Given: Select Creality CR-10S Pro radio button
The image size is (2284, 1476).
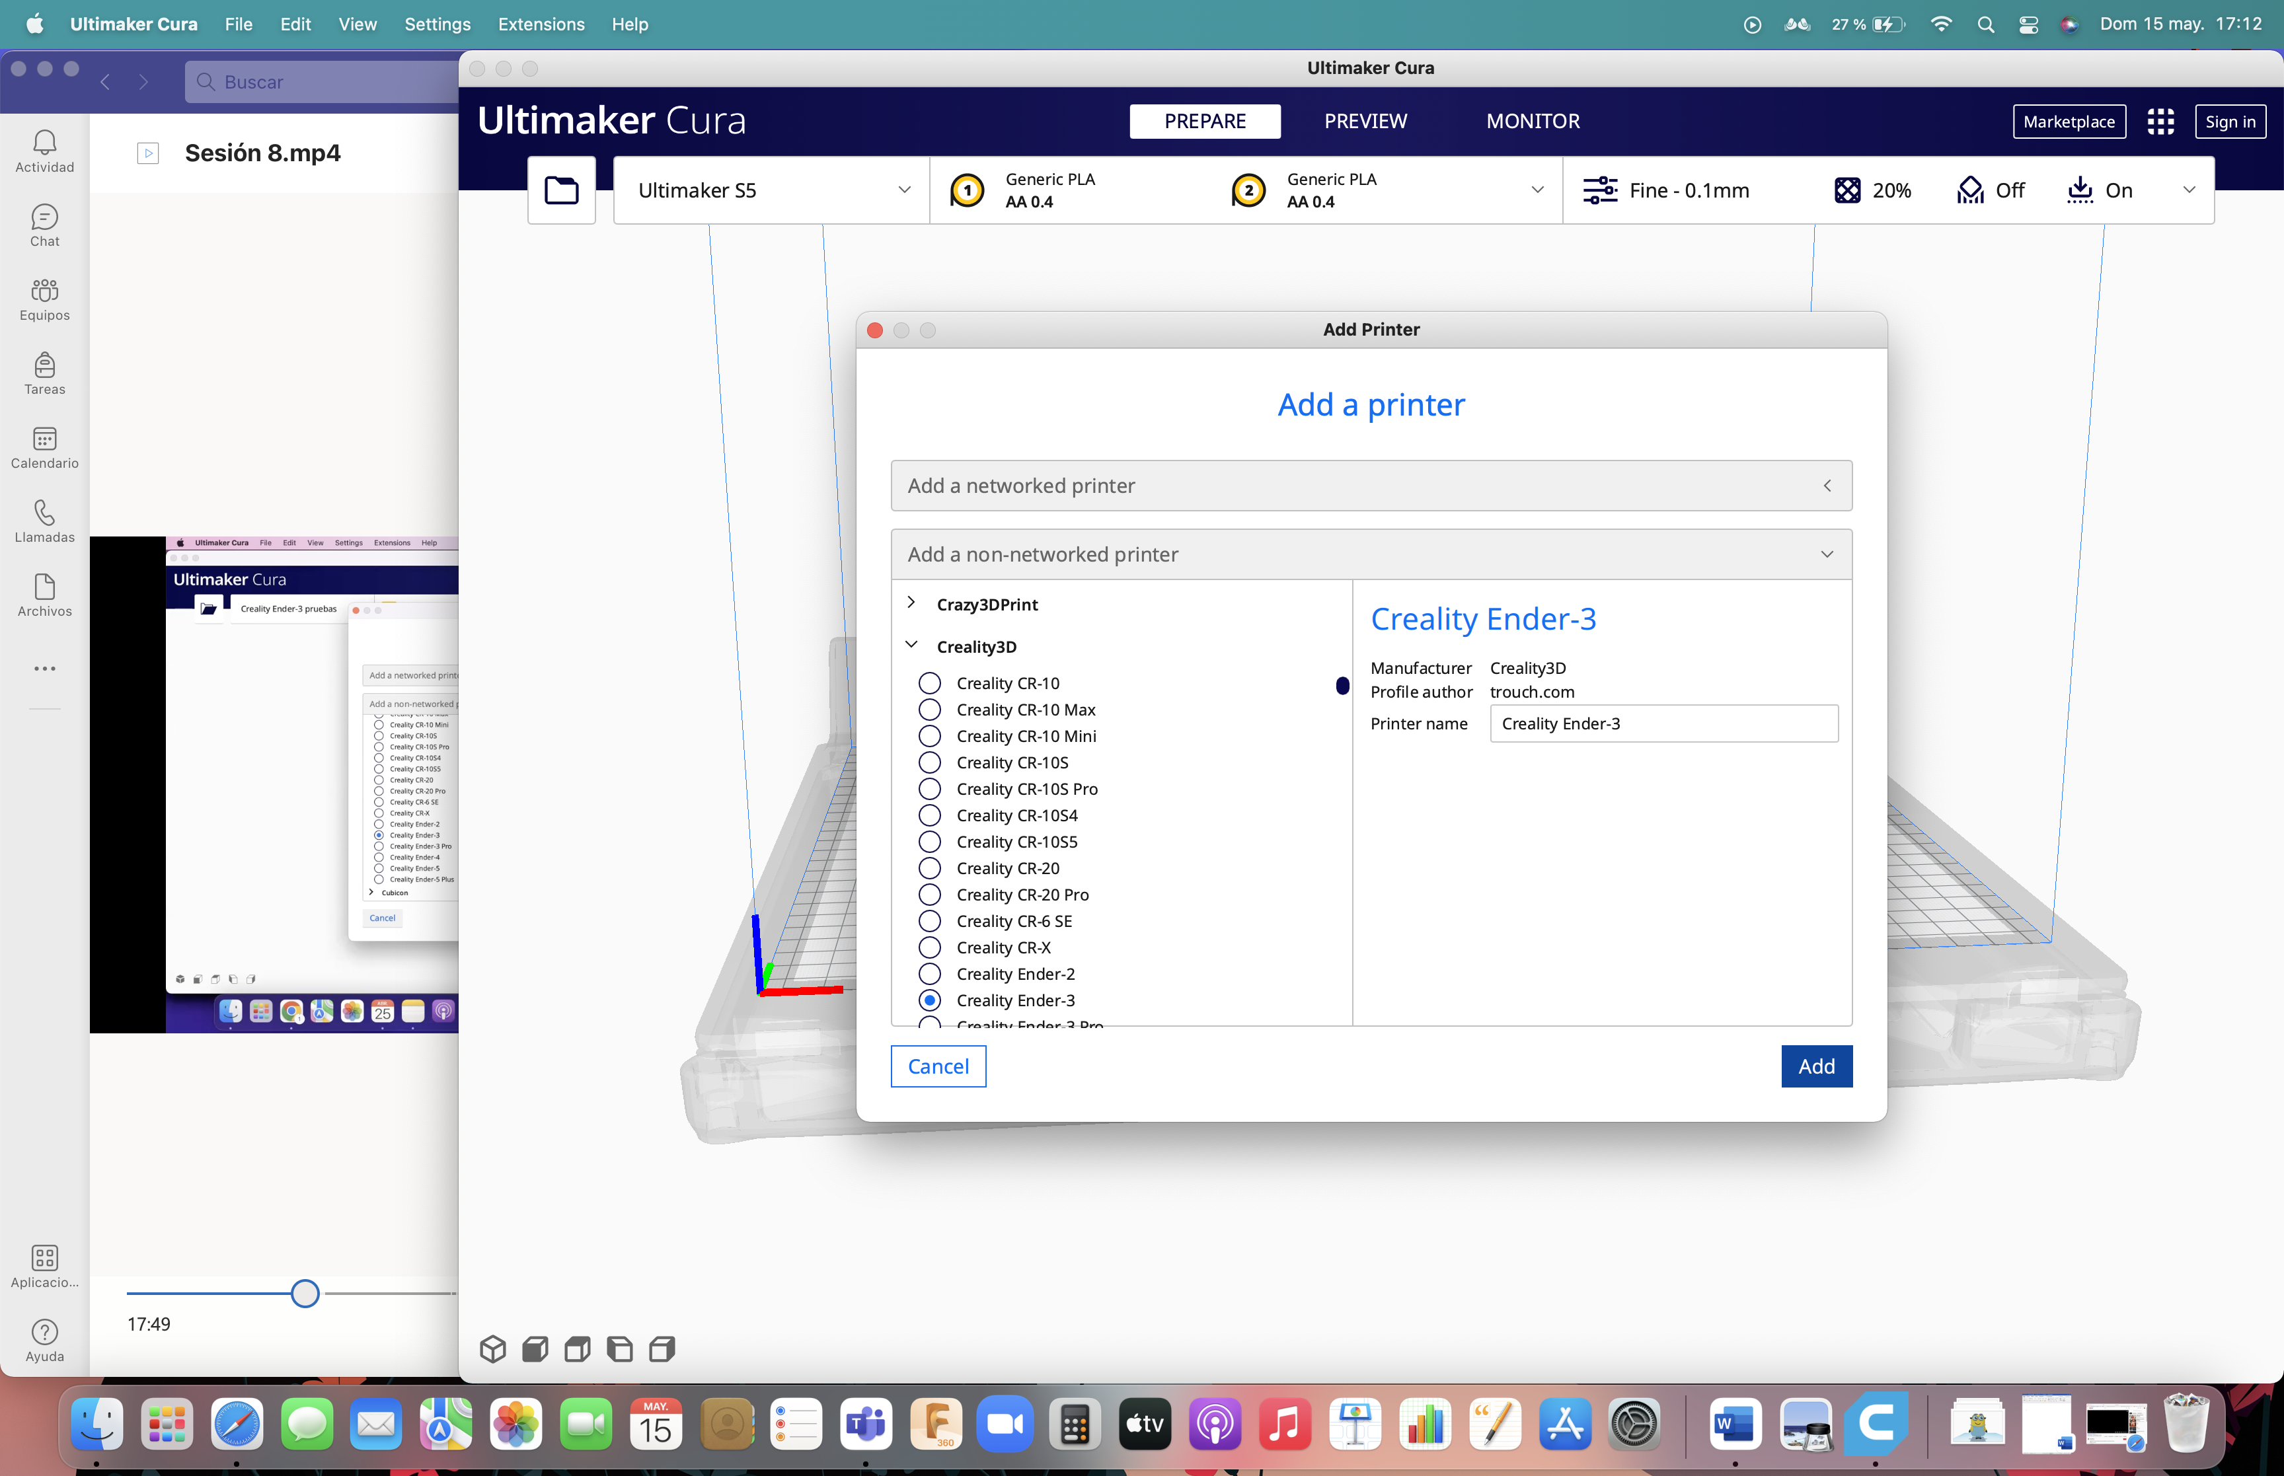Looking at the screenshot, I should 929,788.
